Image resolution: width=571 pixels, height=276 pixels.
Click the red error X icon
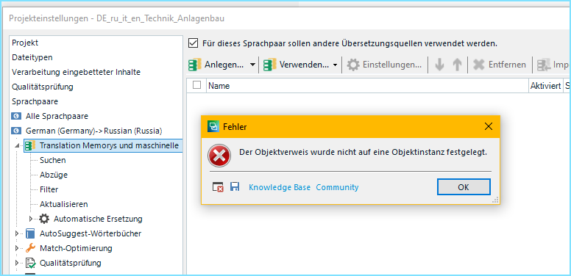pyautogui.click(x=219, y=156)
